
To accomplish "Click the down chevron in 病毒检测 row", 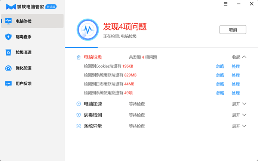I will tap(244, 115).
